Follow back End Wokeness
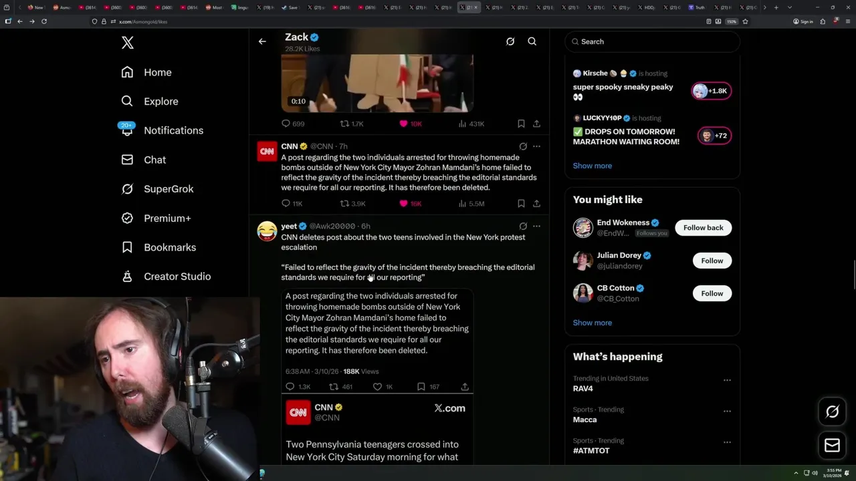Image resolution: width=856 pixels, height=481 pixels. (703, 228)
